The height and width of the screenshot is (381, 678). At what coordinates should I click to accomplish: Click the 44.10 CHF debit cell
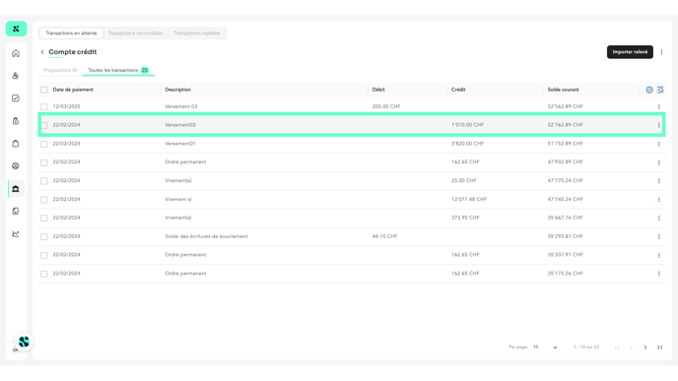click(x=384, y=236)
